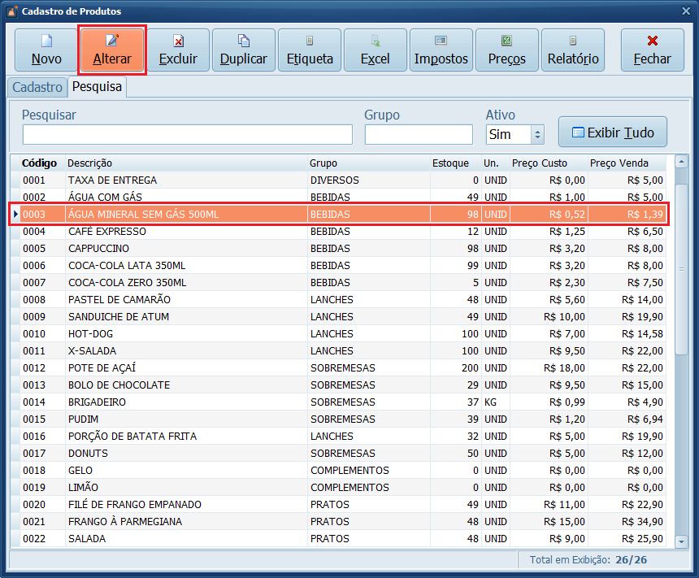Open the Etiqueta label tool

[x=310, y=50]
